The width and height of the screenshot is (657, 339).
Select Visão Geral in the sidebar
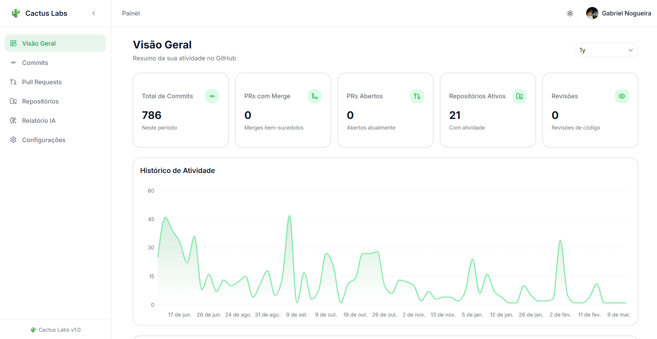pyautogui.click(x=39, y=43)
